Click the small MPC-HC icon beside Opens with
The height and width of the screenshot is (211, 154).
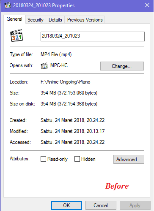[44, 66]
